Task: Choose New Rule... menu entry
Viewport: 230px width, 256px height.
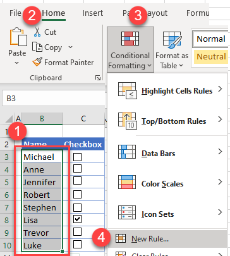Action: coord(167,238)
